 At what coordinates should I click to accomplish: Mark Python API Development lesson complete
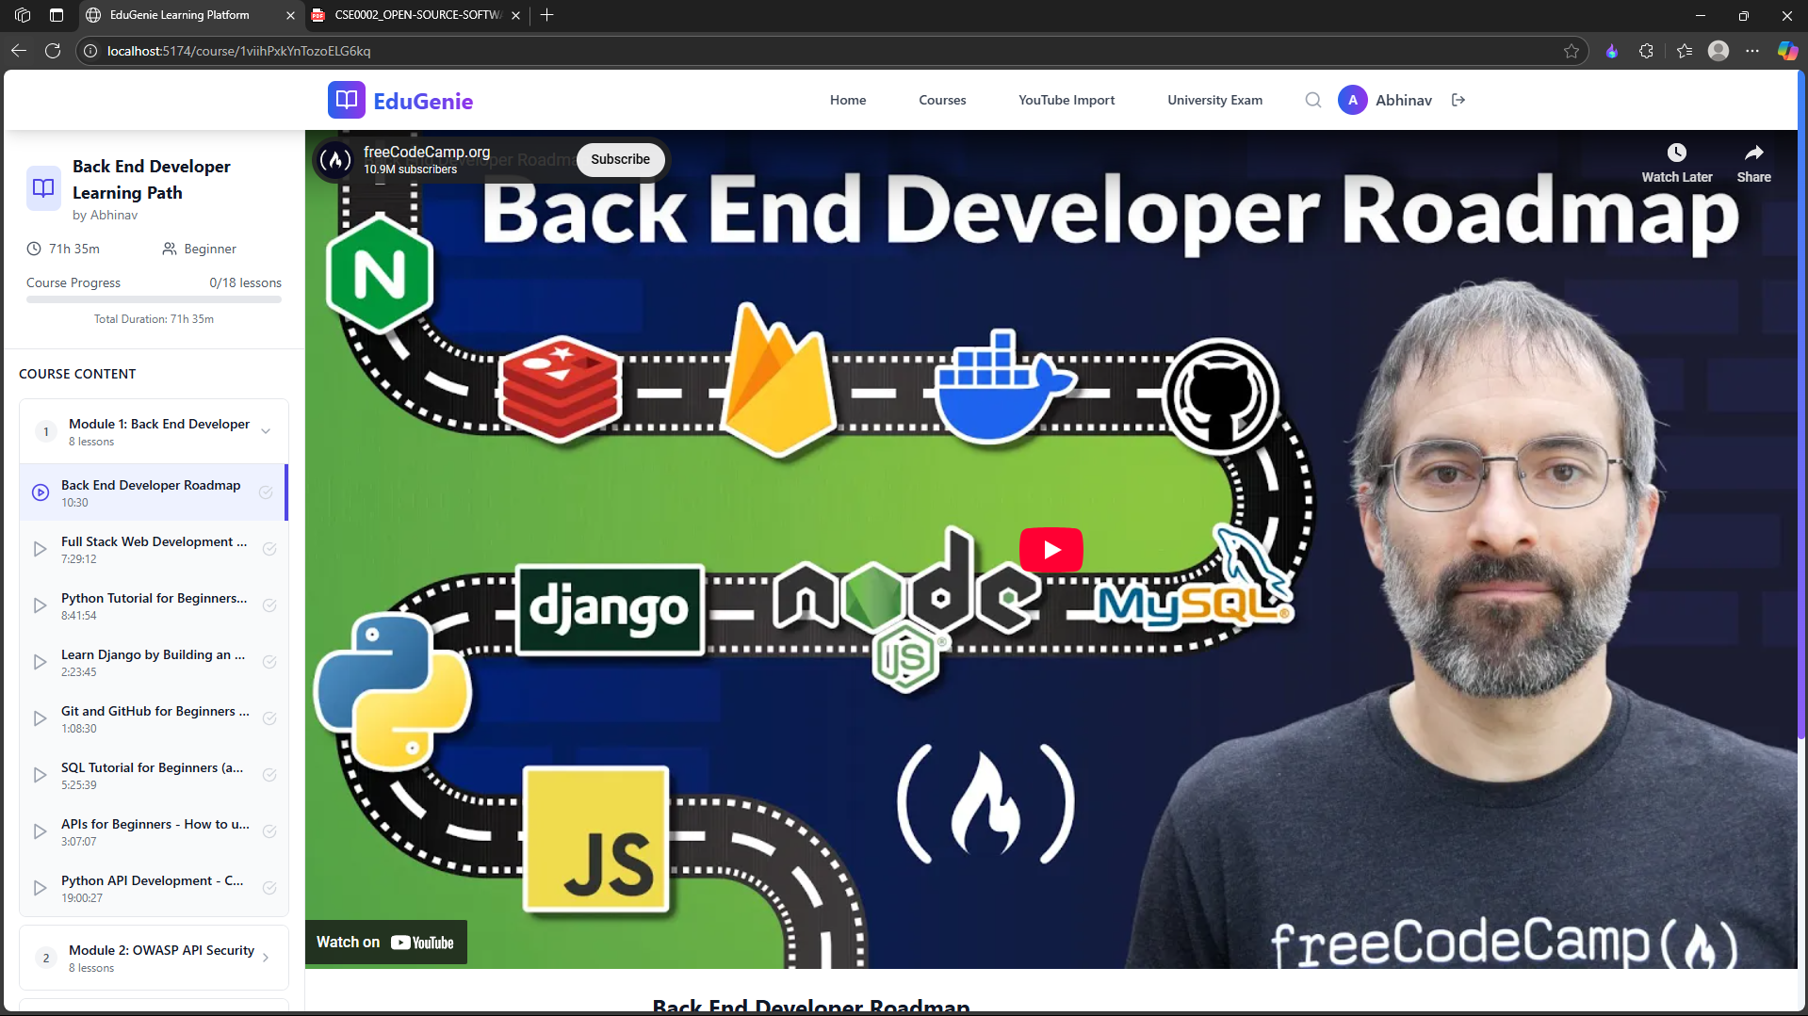[269, 888]
